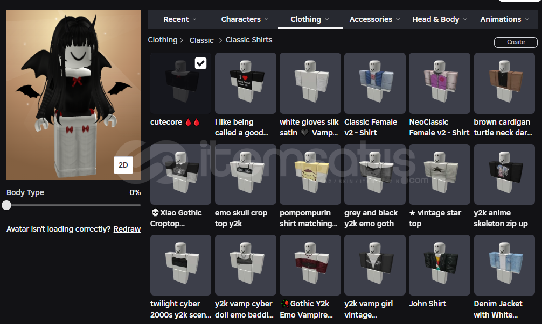Click the avatar 3D preview
The image size is (542, 324).
click(74, 95)
